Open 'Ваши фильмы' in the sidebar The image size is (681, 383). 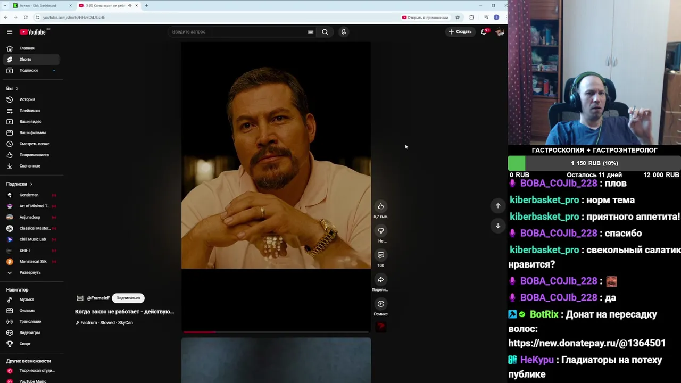click(31, 133)
